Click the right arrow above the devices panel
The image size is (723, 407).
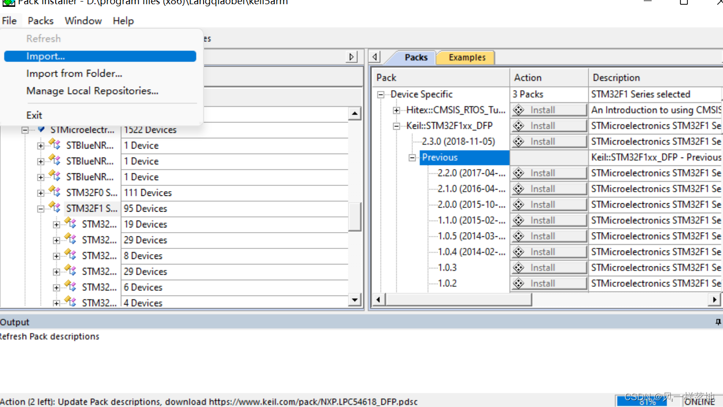coord(352,57)
